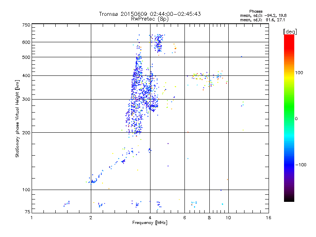Click the colorbar tick label '100'
The image size is (316, 237).
click(x=299, y=73)
